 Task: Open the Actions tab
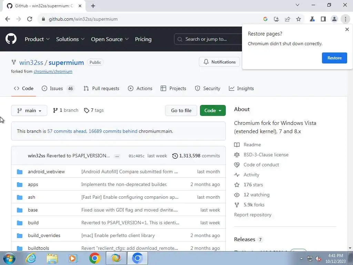tap(140, 89)
